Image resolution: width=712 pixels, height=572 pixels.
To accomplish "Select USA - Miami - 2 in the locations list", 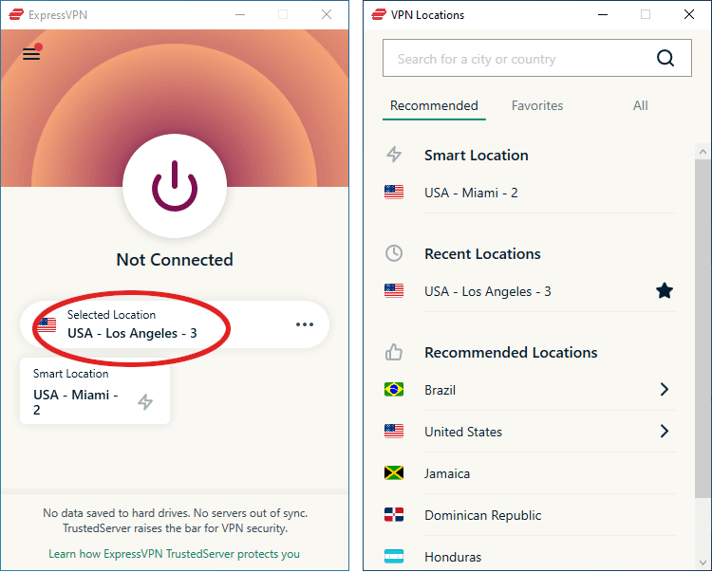I will click(x=530, y=193).
